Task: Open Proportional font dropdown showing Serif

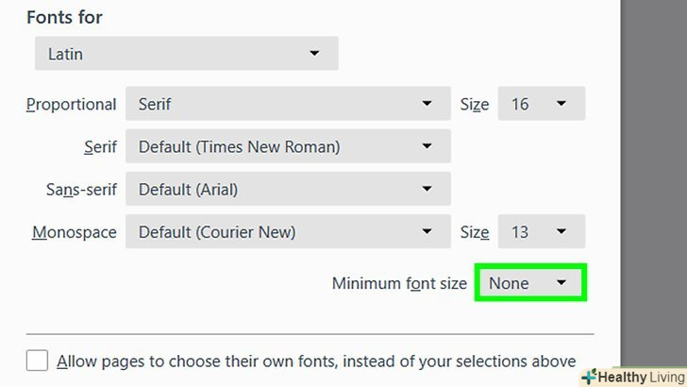Action: 288,104
